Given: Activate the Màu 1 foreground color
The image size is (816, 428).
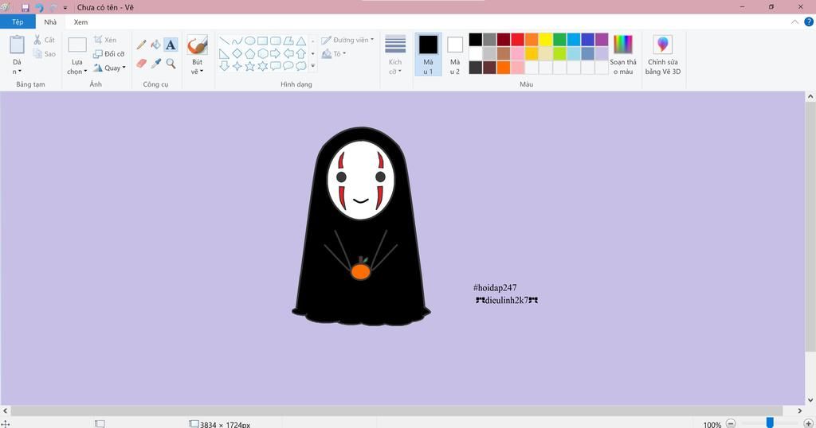Looking at the screenshot, I should point(428,55).
